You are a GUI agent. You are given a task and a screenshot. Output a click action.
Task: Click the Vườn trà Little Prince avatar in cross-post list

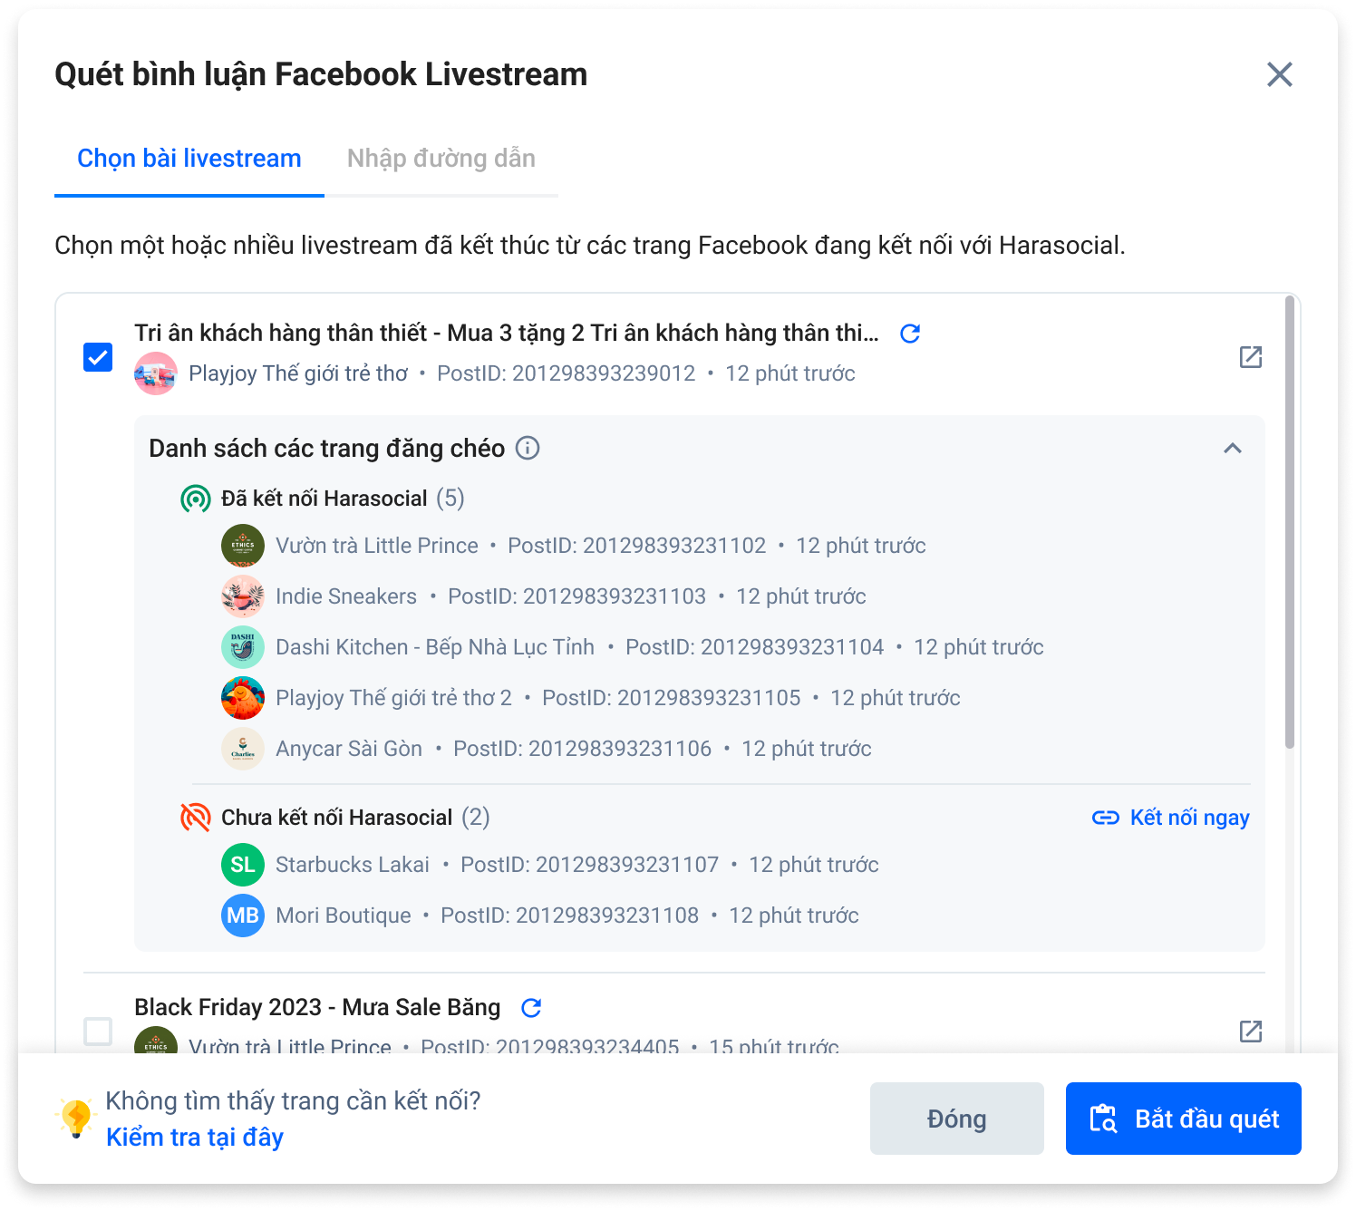point(243,546)
